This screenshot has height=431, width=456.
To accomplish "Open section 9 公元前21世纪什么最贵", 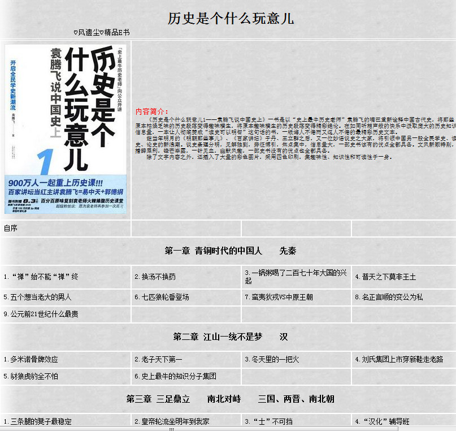I will [41, 314].
